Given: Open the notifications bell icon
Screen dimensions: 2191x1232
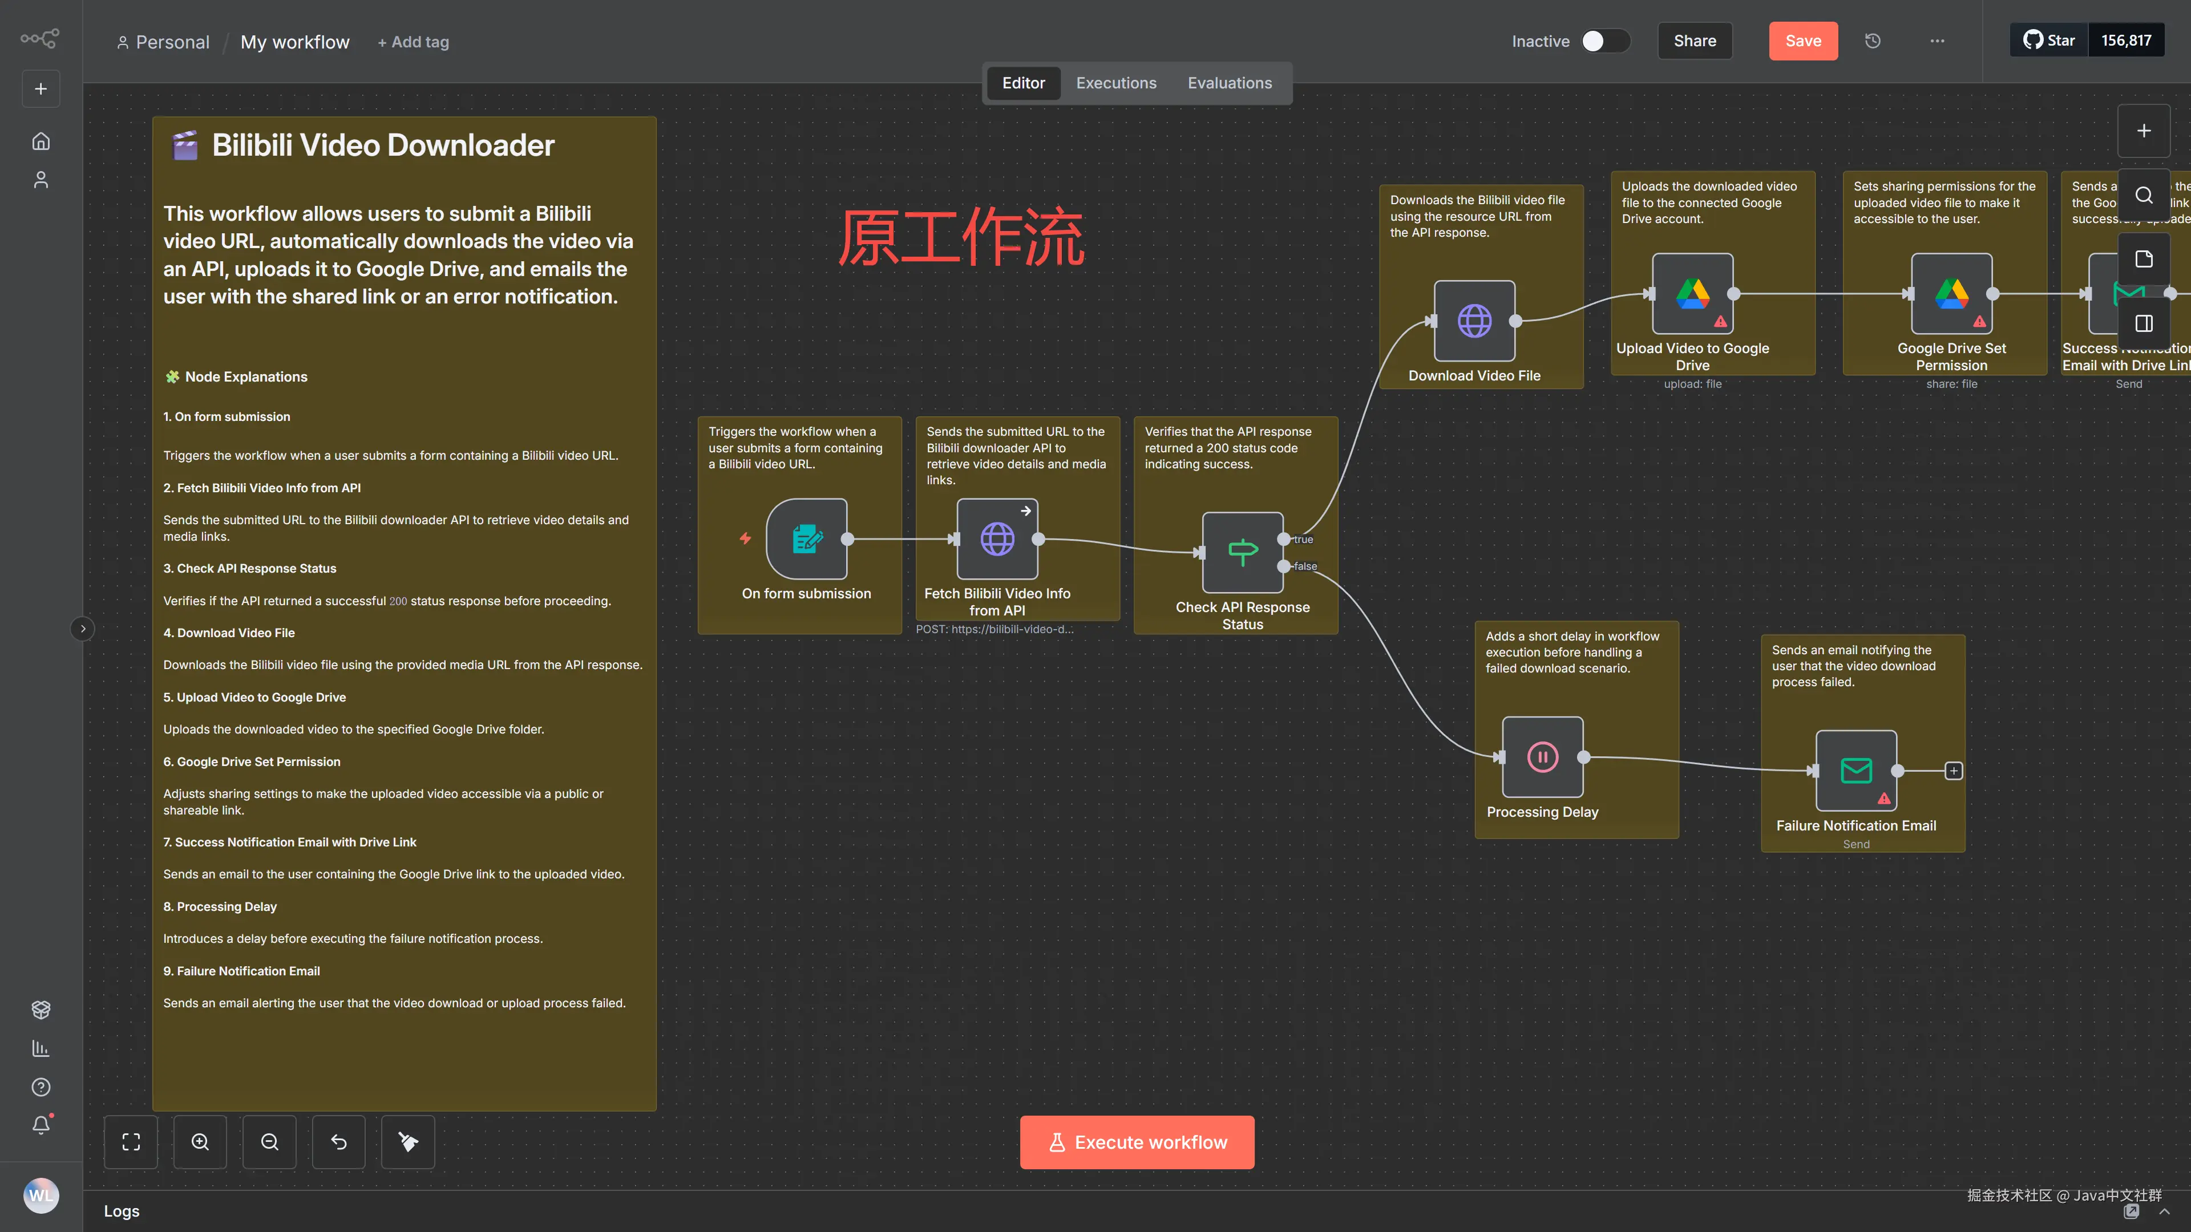Looking at the screenshot, I should click(41, 1125).
